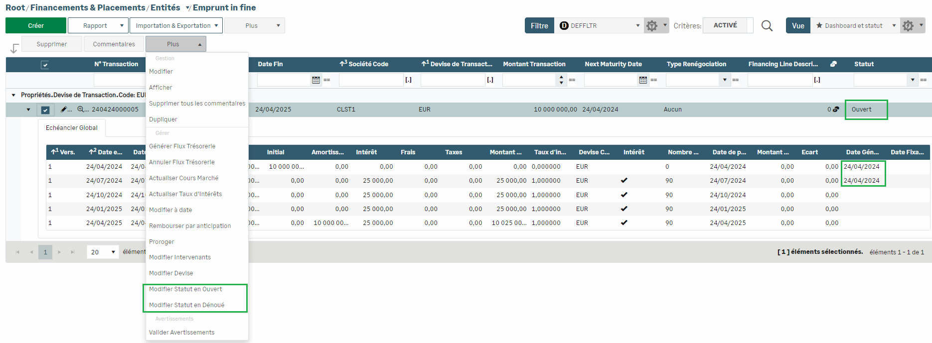This screenshot has width=932, height=343.
Task: Open Next Maturity Date calendar picker
Action: click(642, 80)
